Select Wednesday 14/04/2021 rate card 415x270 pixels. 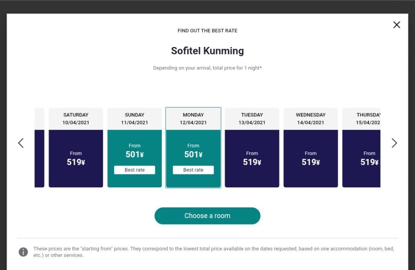coord(311,147)
